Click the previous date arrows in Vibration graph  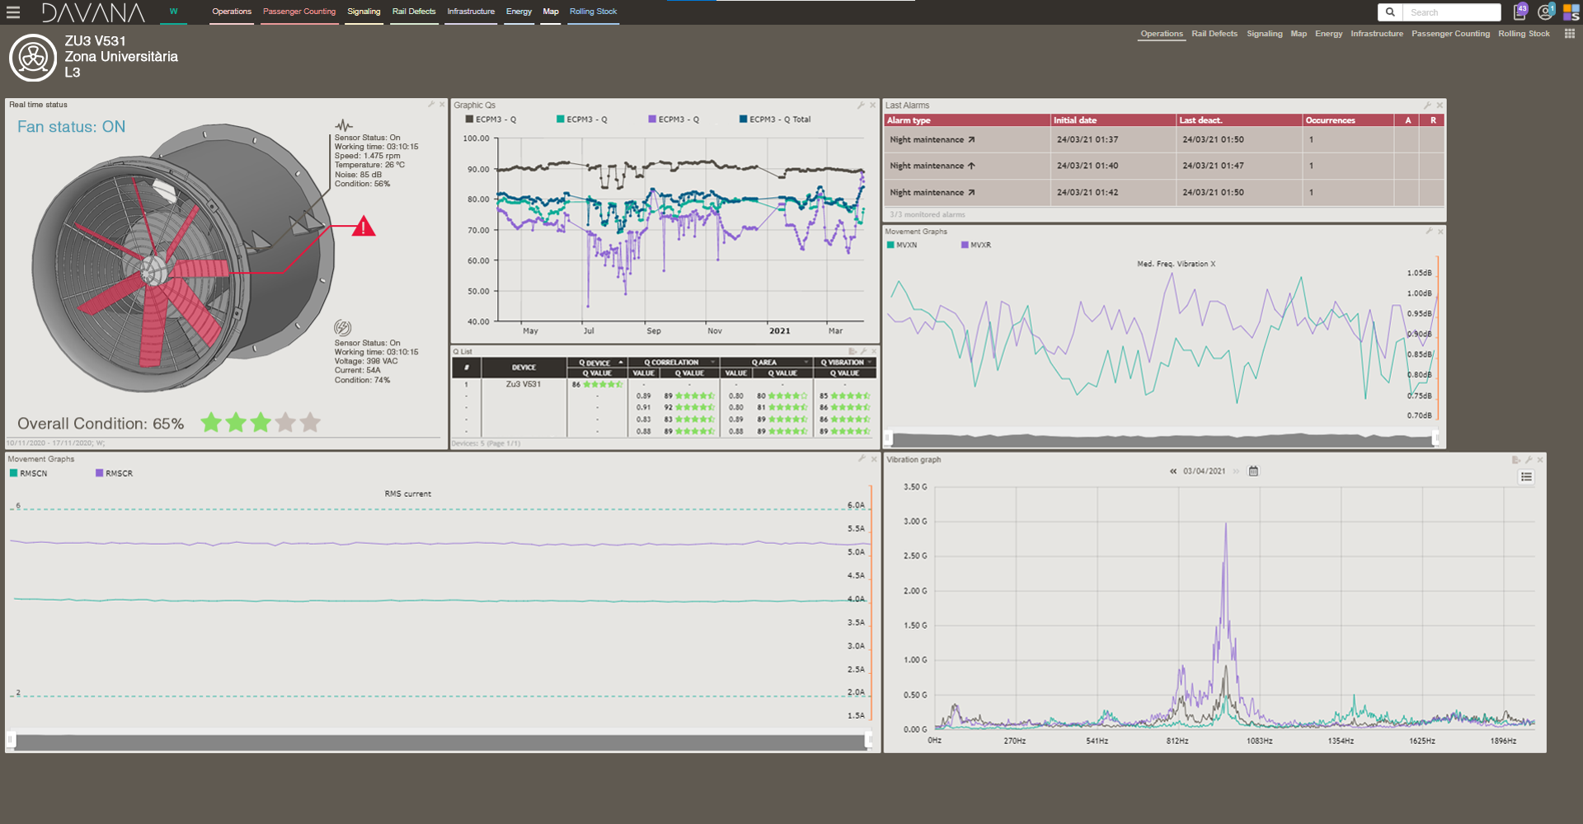[1172, 471]
